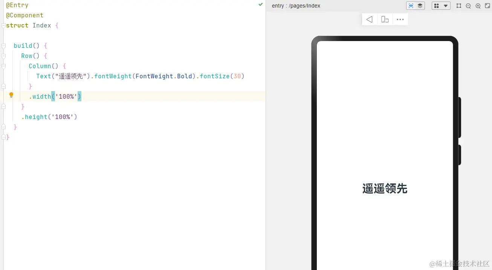Click the 遥遥领先 text on the device screen

385,189
